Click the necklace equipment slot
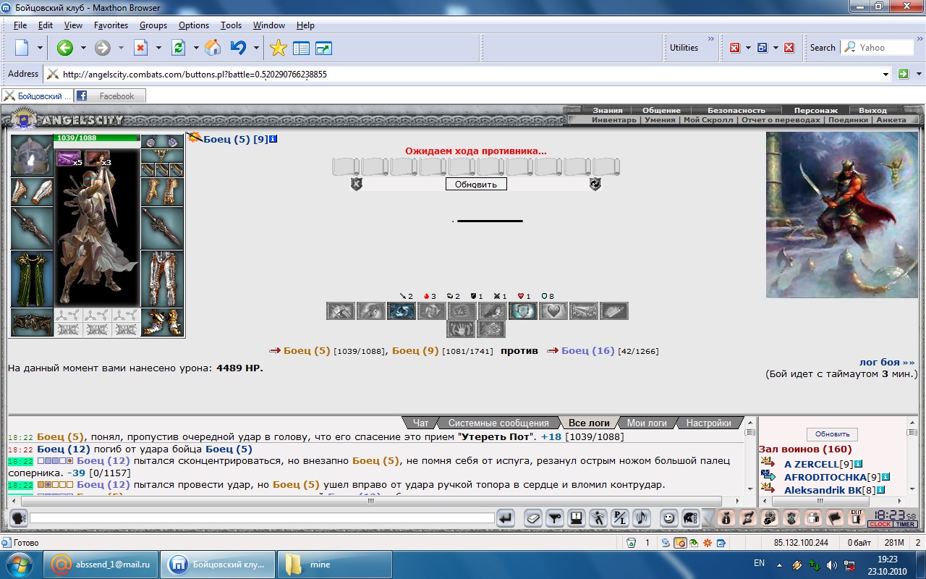Image resolution: width=926 pixels, height=579 pixels. coord(162,156)
